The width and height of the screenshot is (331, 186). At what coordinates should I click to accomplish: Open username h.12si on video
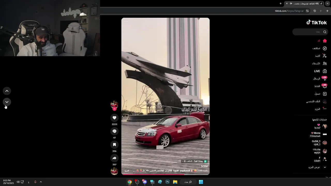[204, 166]
